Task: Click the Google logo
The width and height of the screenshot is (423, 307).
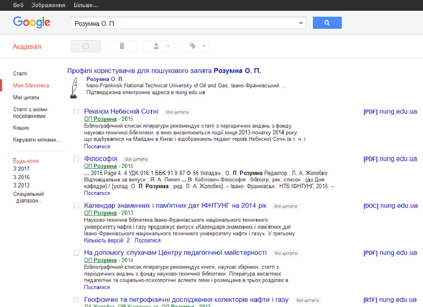Action: click(32, 22)
